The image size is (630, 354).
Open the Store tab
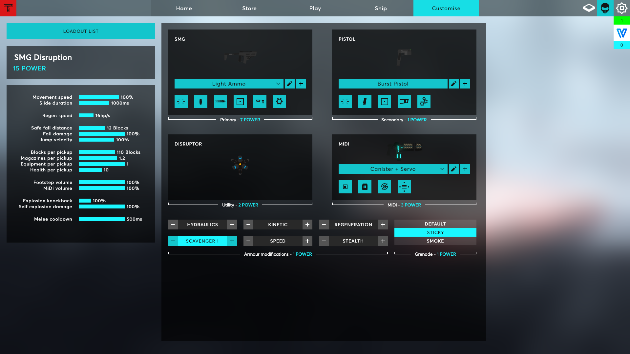[249, 8]
